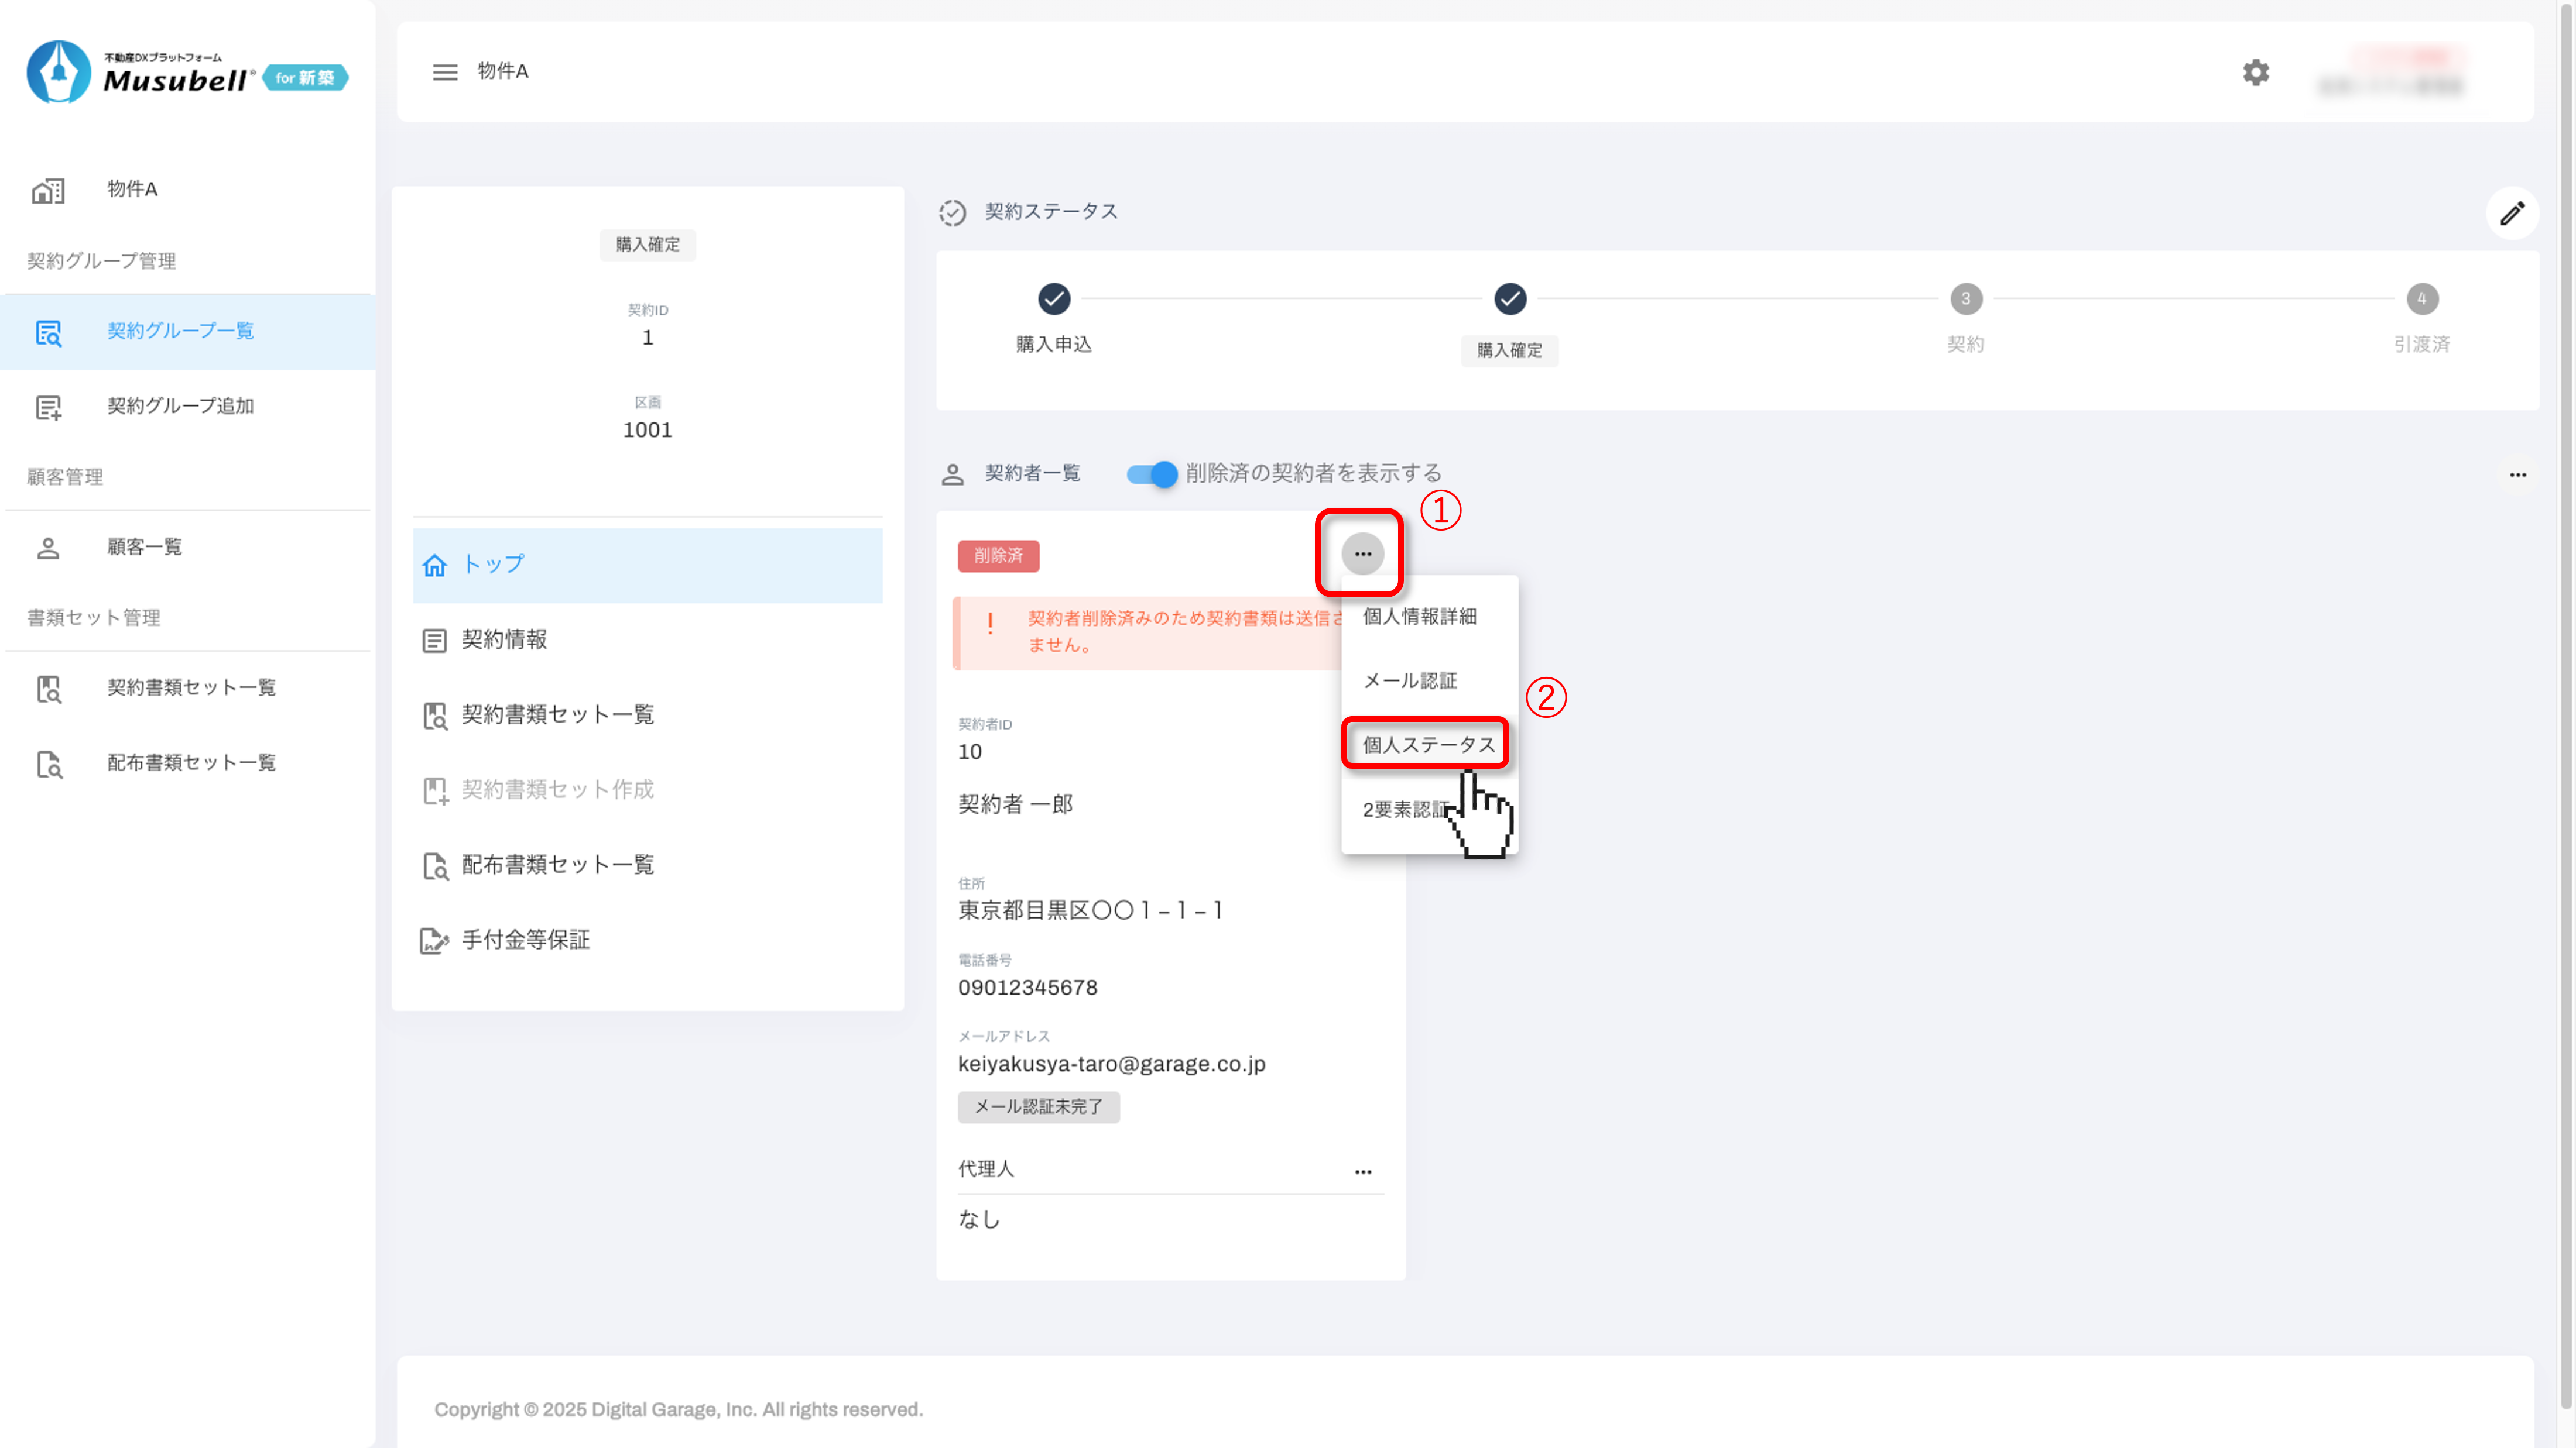Open the 代理人 three-dot options menu
2576x1448 pixels.
coord(1362,1171)
